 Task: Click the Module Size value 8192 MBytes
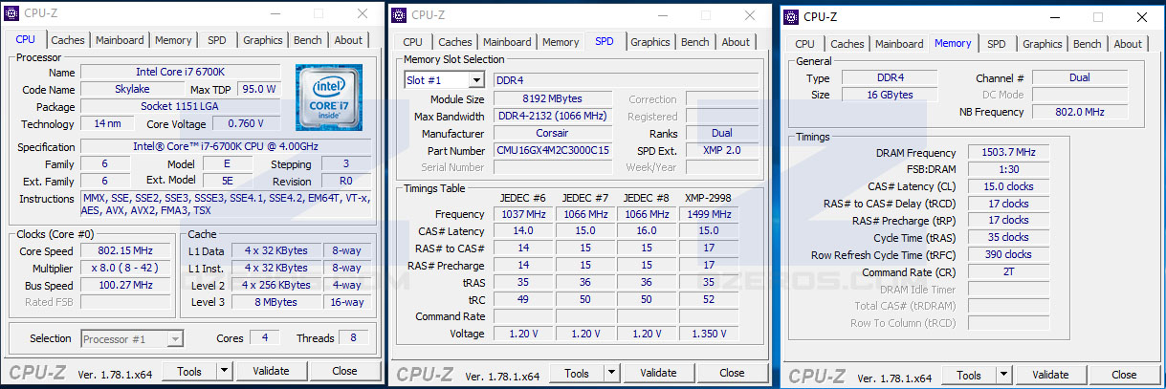tap(553, 99)
